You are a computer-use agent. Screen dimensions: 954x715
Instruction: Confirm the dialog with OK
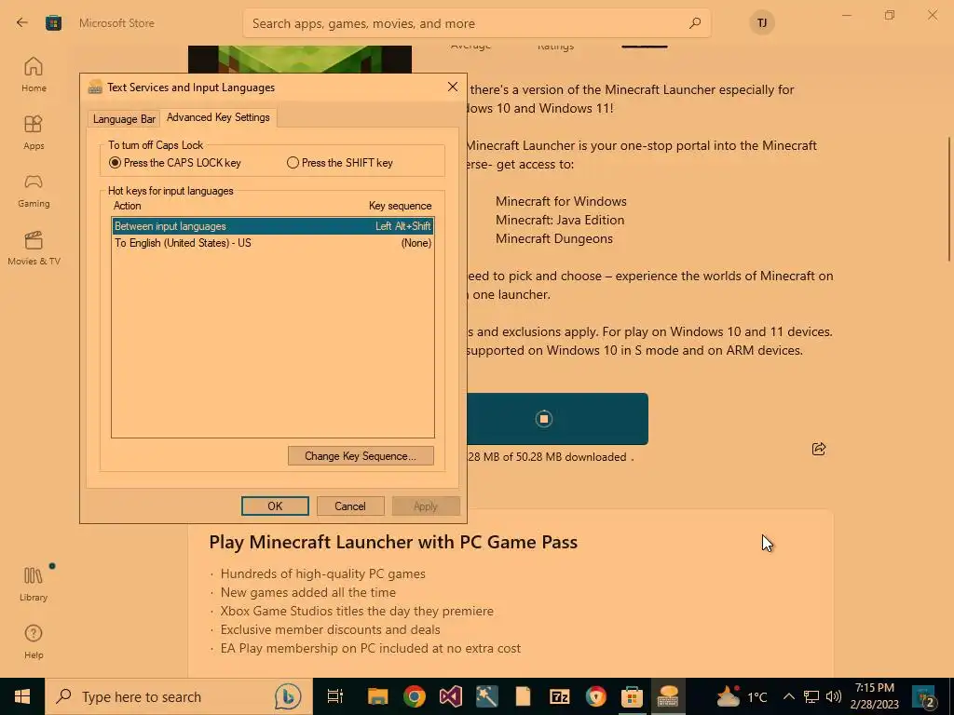pos(275,506)
